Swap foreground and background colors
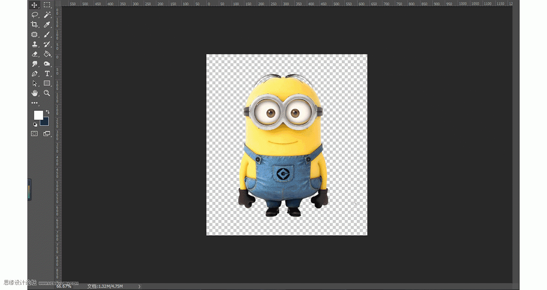Image resolution: width=547 pixels, height=290 pixels. (x=47, y=112)
